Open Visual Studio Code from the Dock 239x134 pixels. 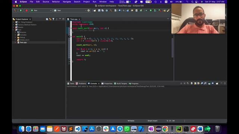tap(78, 129)
